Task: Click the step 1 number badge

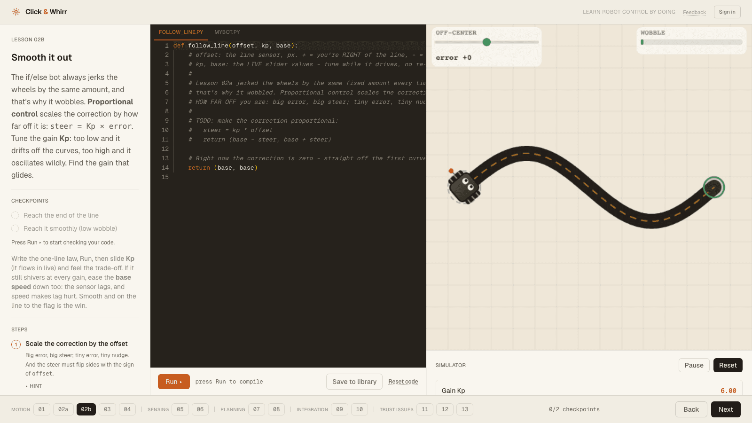Action: point(16,345)
